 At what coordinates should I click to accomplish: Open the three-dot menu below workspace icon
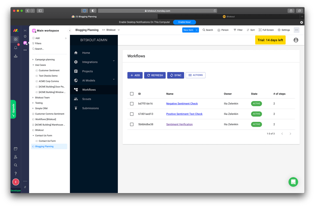click(25, 50)
